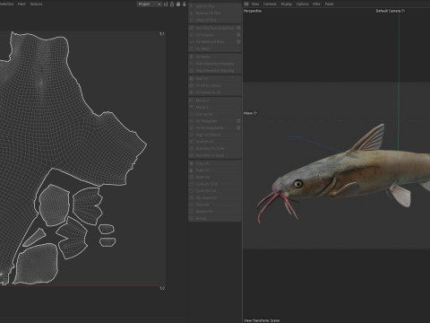Image resolution: width=430 pixels, height=323 pixels.
Task: Open UV Rectangularize options gear
Action: click(x=238, y=128)
